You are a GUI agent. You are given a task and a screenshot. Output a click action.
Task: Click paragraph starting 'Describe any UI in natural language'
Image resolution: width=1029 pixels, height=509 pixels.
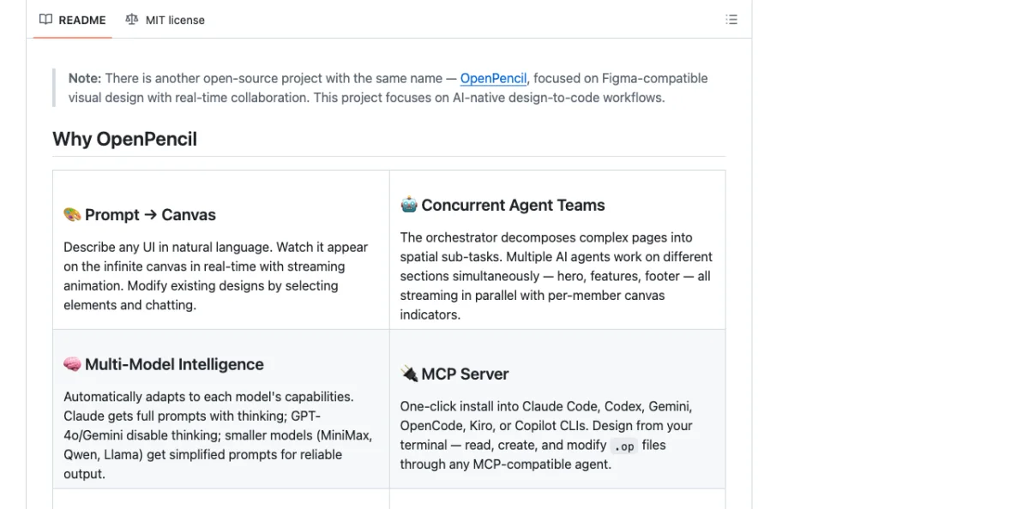coord(215,276)
